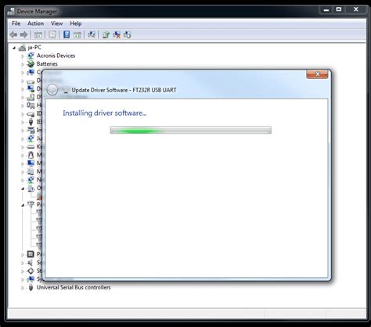Collapse the ja-PC root node

tap(14, 48)
